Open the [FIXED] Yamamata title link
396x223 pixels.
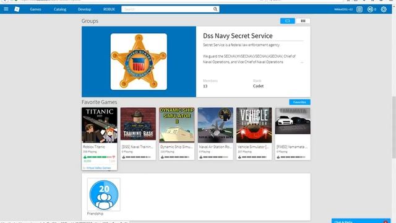pos(291,147)
